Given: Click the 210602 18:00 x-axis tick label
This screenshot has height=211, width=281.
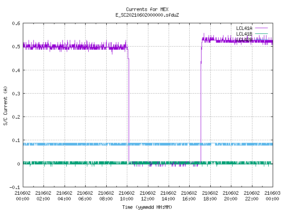Looking at the screenshot, I should pos(210,196).
